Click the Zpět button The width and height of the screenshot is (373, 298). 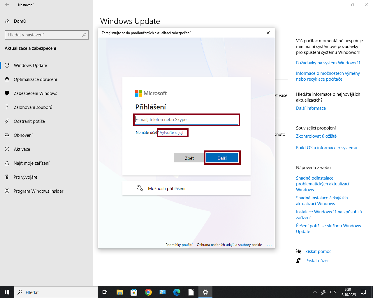189,158
